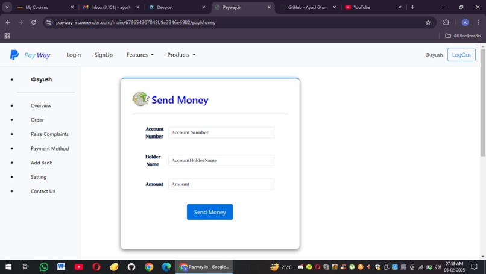
Task: Switch to the Devpost tab
Action: coord(177,7)
